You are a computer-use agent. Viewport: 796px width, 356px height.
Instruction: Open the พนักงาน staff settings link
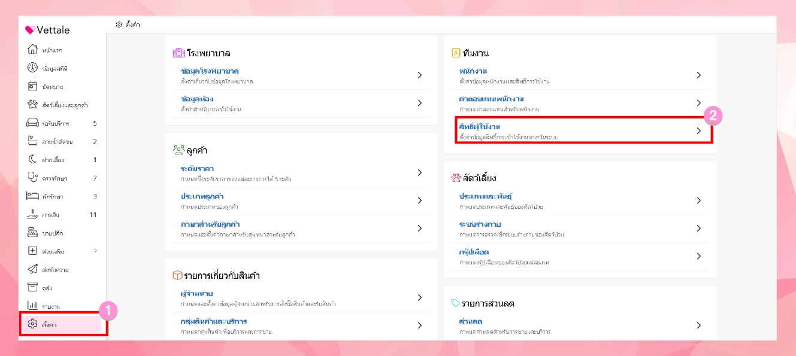(x=473, y=72)
